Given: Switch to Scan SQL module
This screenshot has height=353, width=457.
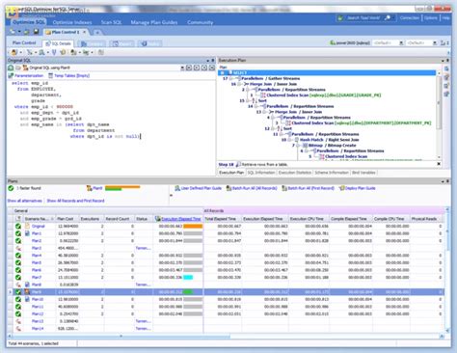Looking at the screenshot, I should 111,22.
